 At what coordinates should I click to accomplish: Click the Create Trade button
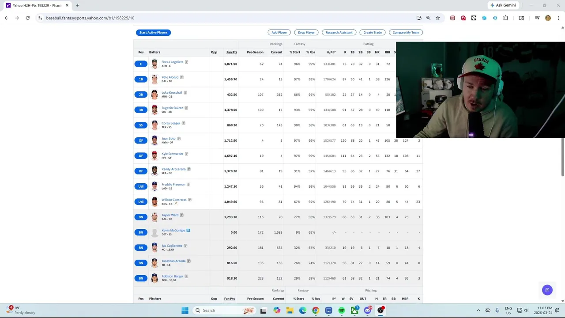tap(373, 32)
